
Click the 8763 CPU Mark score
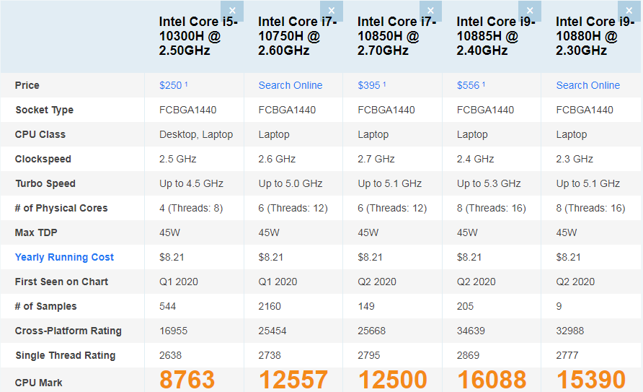[187, 380]
